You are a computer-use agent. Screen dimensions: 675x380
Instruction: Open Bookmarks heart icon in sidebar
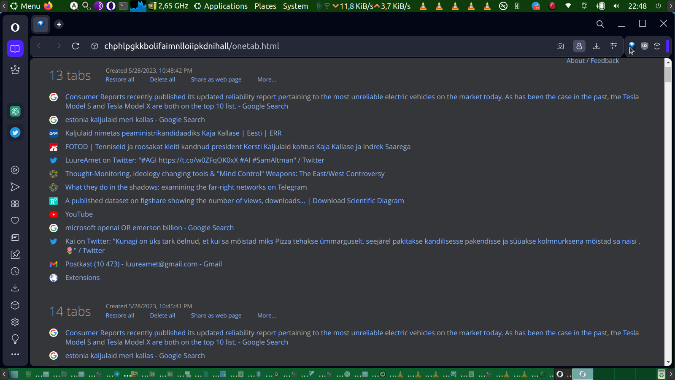15,221
